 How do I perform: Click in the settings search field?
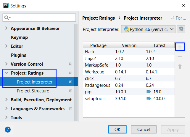coord(41,18)
